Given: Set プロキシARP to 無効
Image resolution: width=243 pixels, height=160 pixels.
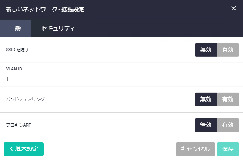Looking at the screenshot, I should (x=206, y=125).
